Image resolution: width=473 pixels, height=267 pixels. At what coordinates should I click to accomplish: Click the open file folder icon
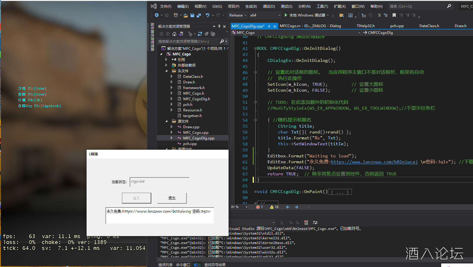186,15
